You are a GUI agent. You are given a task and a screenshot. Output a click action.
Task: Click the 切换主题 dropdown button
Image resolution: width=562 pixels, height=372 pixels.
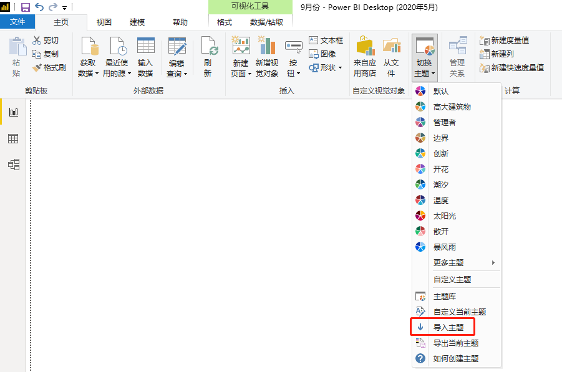425,58
